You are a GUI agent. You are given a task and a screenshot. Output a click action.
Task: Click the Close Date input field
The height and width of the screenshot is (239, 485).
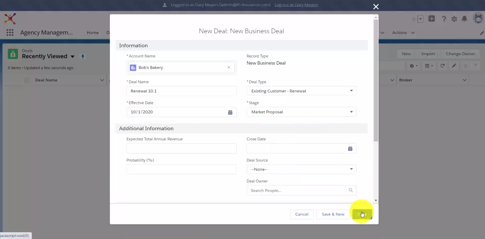(x=301, y=148)
